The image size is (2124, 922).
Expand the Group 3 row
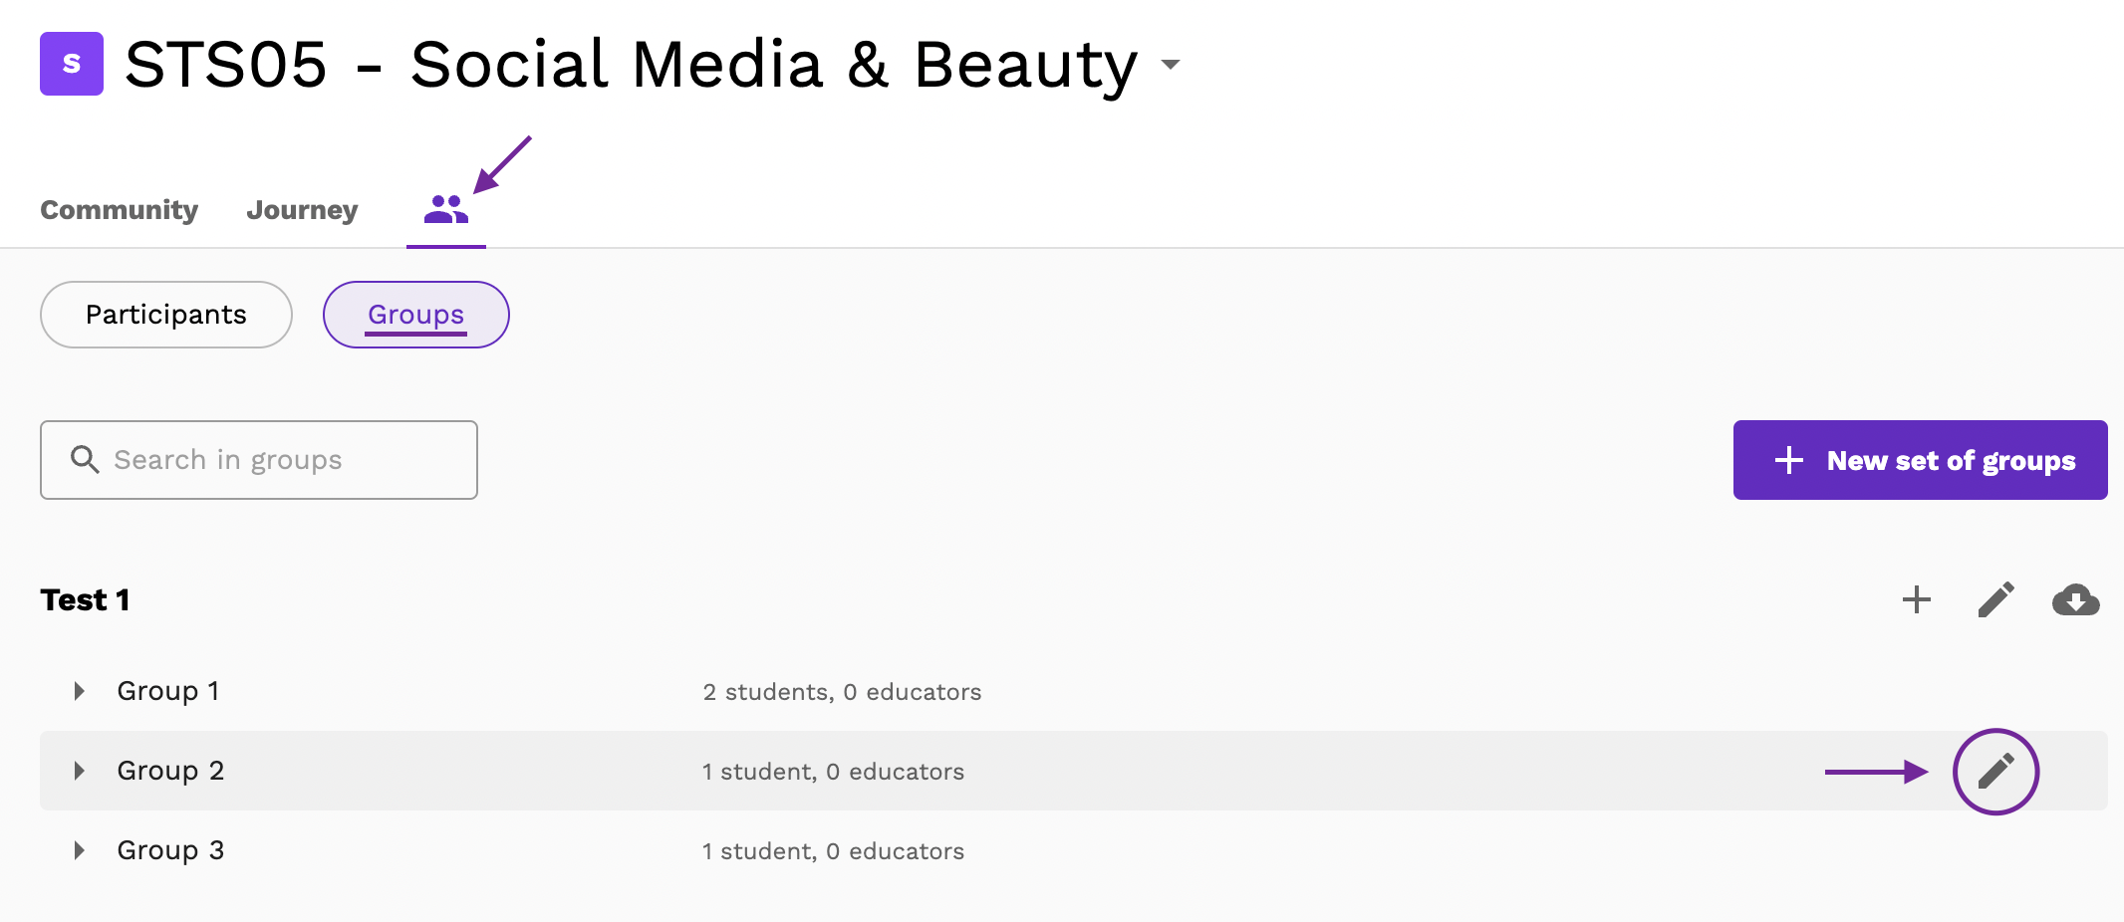click(79, 849)
